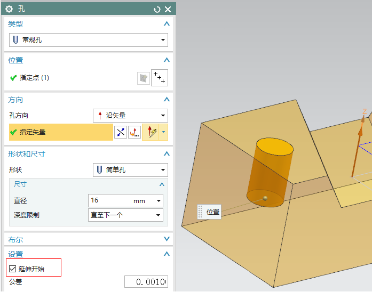Open the 沿矢量 hole direction dropdown
Screen dimensions: 372x292
point(130,116)
